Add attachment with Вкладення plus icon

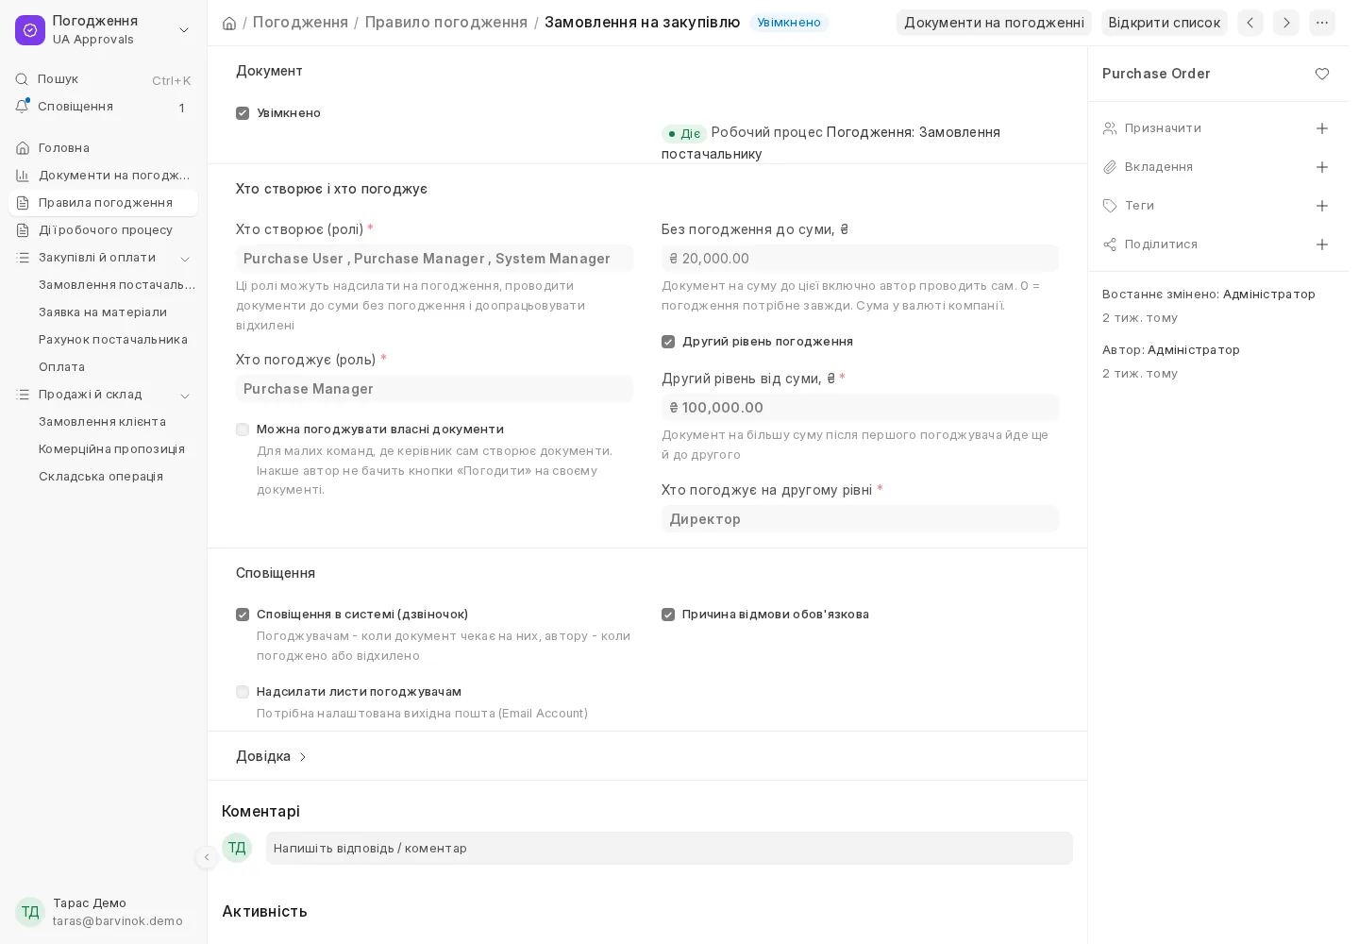coord(1322,167)
